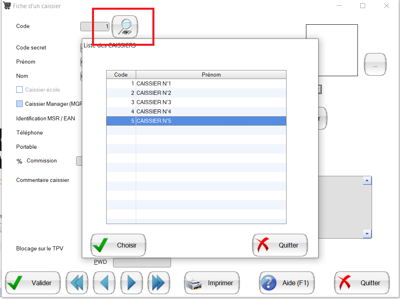
Task: Print the cashier form with Imprimer
Action: click(212, 283)
